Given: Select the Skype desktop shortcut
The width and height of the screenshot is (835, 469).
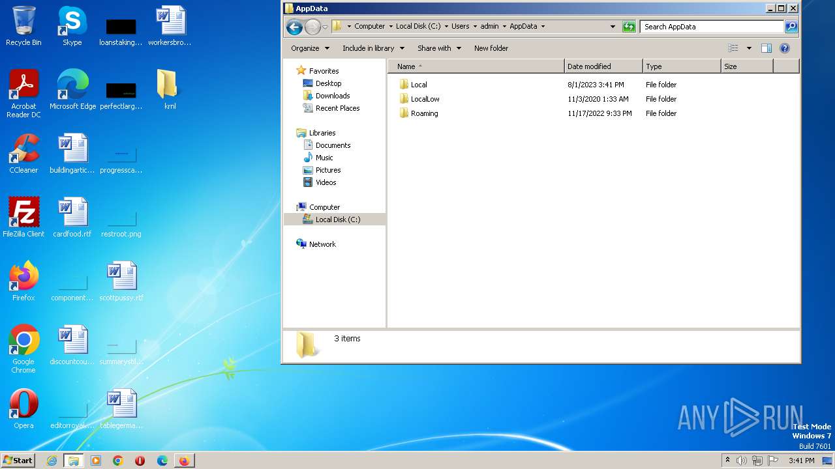Looking at the screenshot, I should 72,26.
